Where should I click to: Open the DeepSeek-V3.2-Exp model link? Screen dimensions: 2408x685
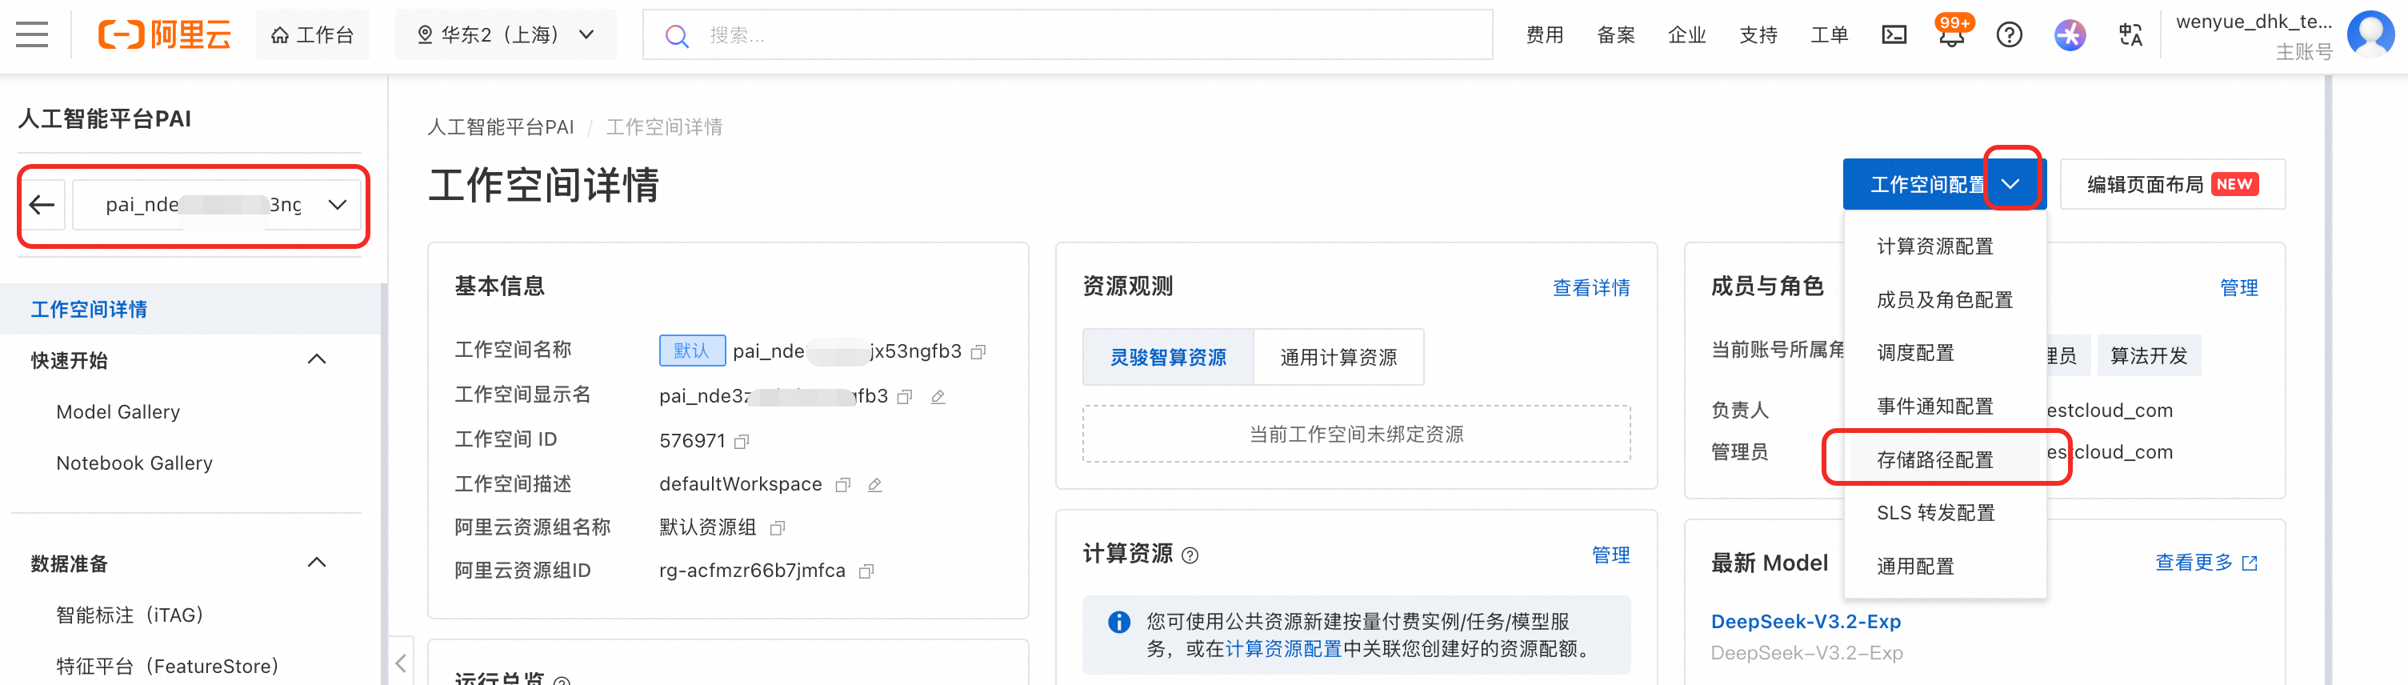[1805, 622]
